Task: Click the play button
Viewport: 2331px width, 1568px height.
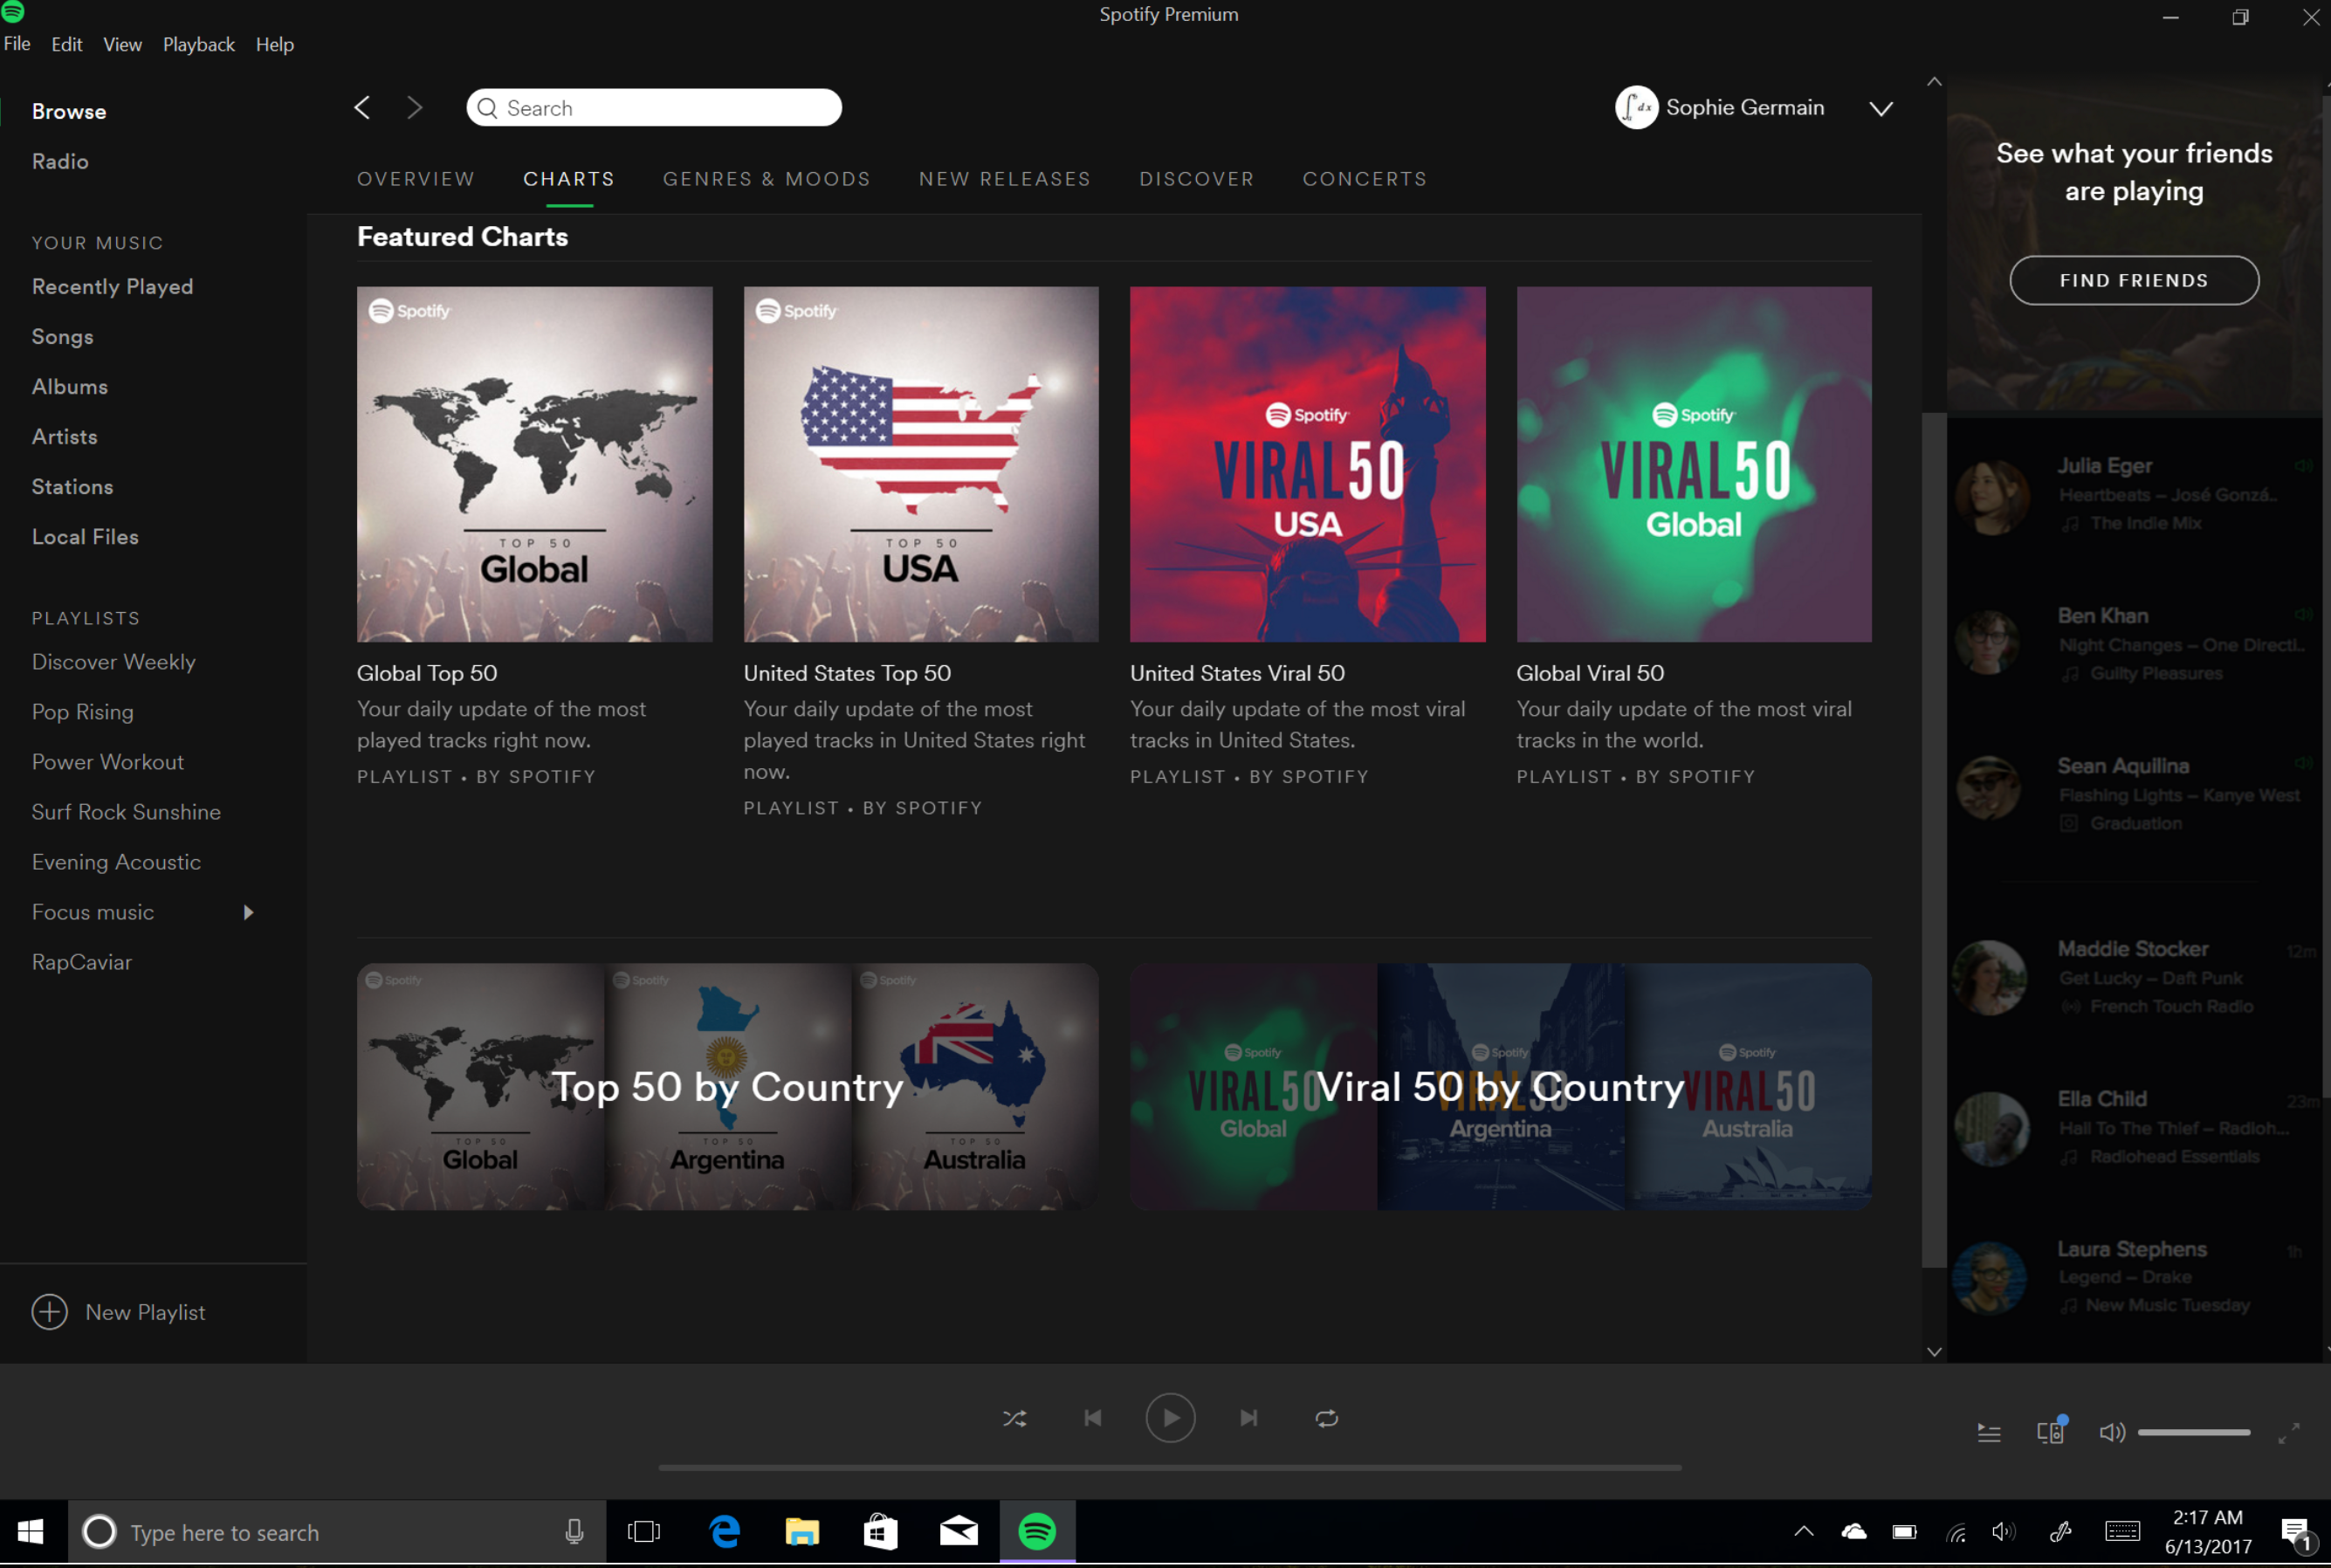Action: [x=1170, y=1418]
